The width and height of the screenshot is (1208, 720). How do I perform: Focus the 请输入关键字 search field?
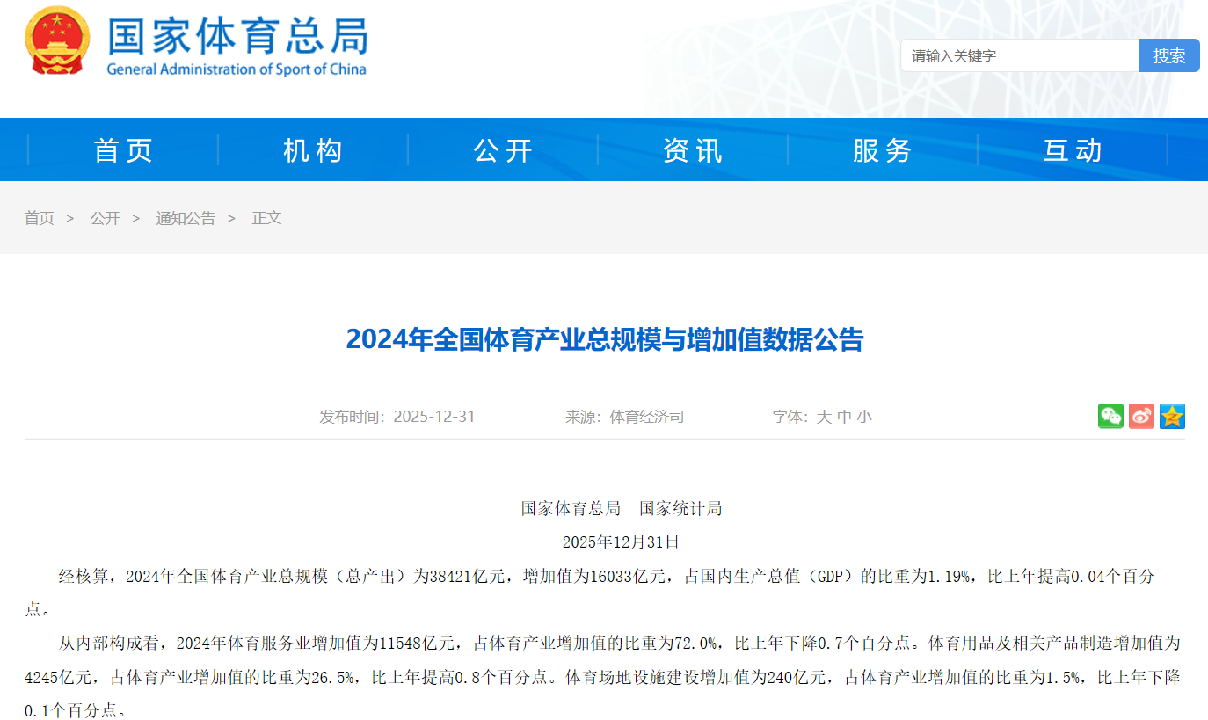coord(1018,55)
